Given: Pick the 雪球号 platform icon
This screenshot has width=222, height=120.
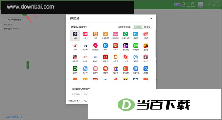Looking at the screenshot, I should coord(136,57).
